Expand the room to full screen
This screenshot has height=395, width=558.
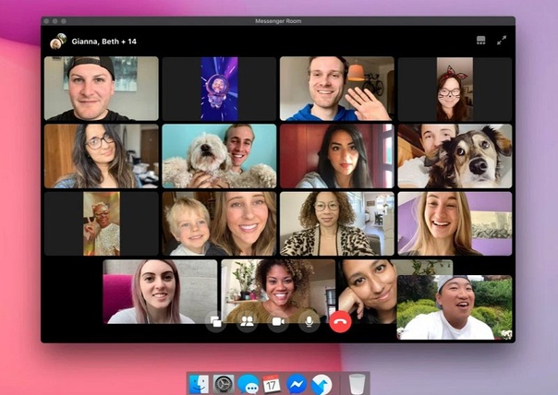click(x=502, y=41)
